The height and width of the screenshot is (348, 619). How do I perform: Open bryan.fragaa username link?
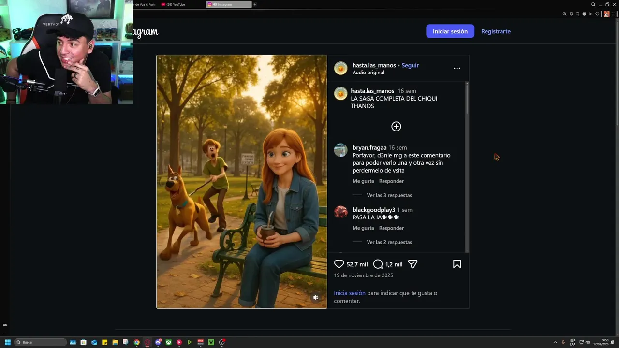pyautogui.click(x=369, y=148)
